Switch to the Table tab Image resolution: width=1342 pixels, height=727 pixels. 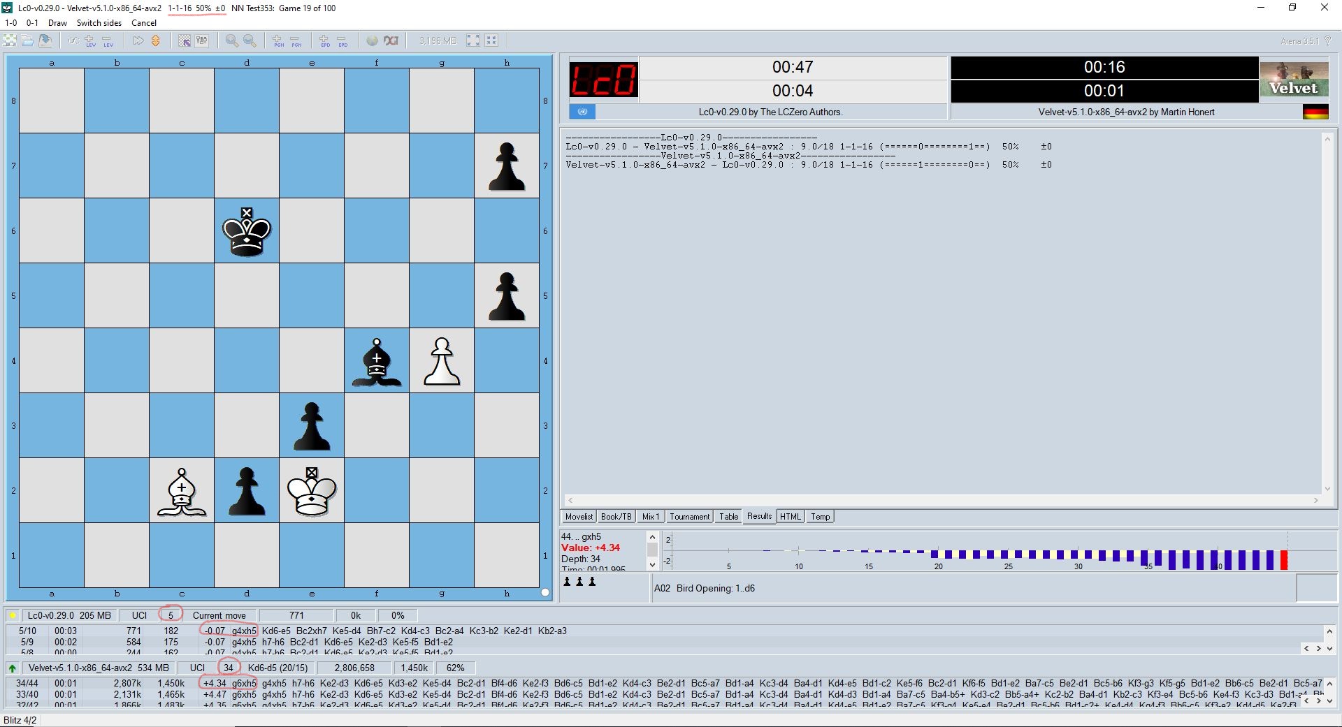pos(728,517)
